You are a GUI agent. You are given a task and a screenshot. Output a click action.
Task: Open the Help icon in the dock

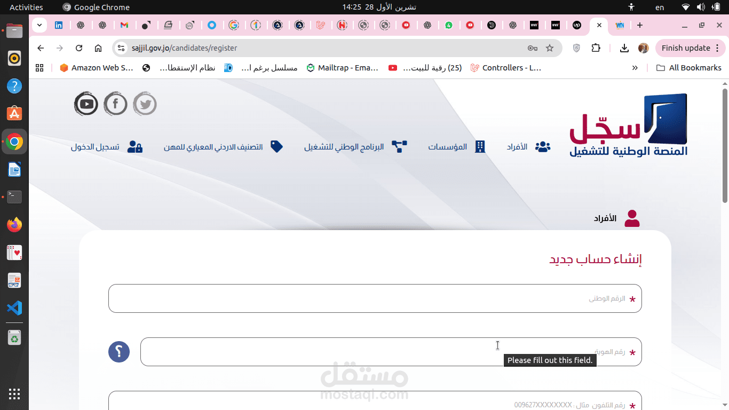[14, 85]
